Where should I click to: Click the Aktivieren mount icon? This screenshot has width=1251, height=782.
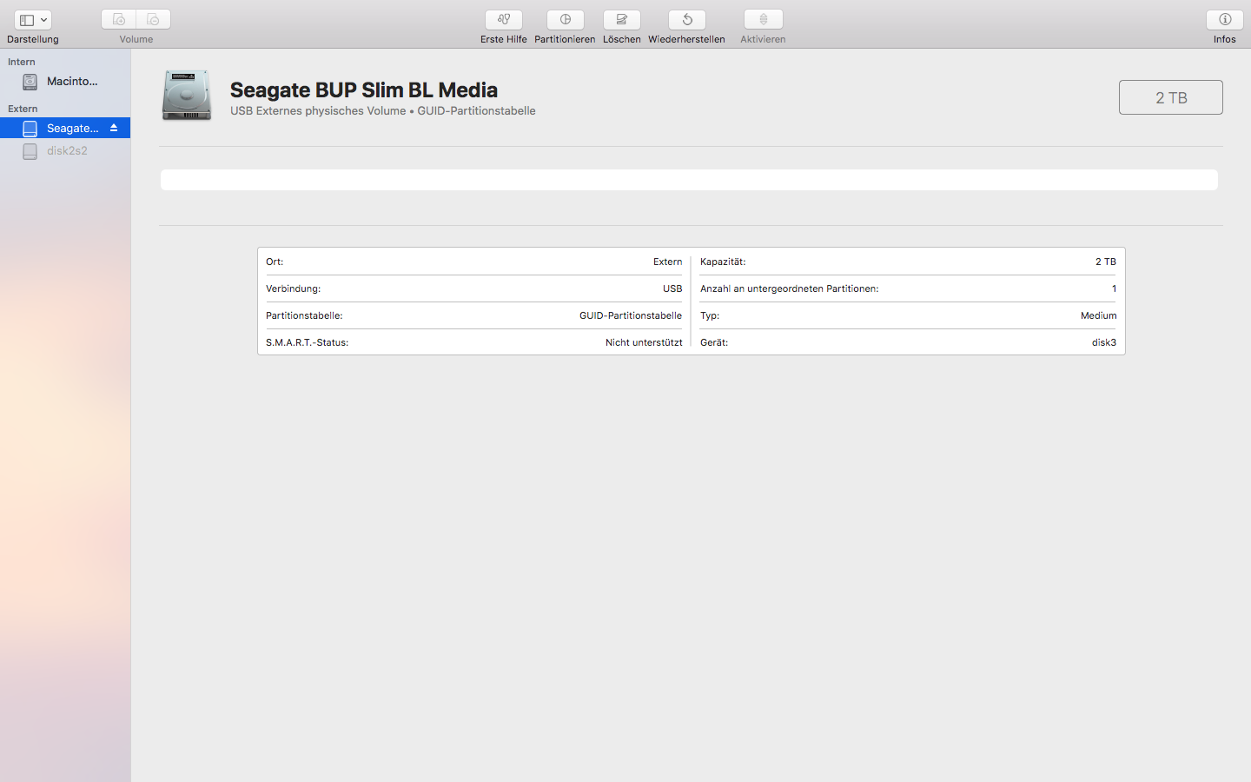click(764, 19)
